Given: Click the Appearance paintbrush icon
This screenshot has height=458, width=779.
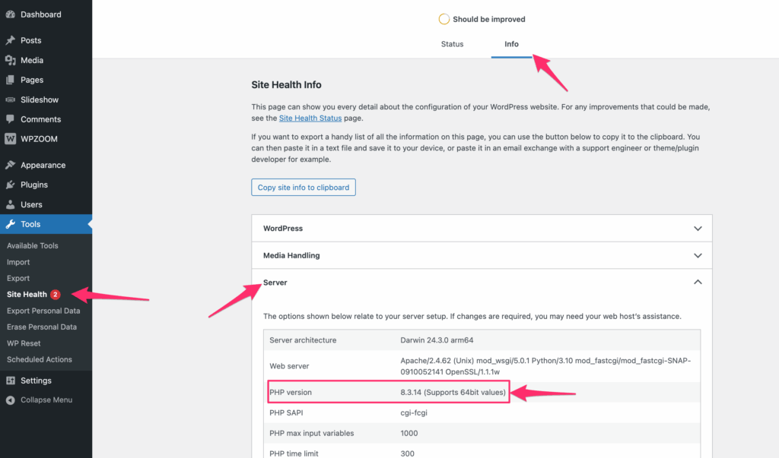Looking at the screenshot, I should click(10, 165).
